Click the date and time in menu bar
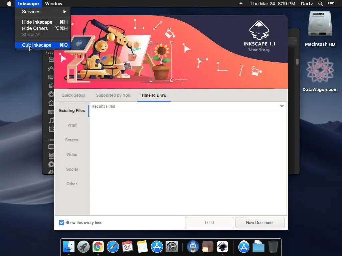The width and height of the screenshot is (342, 256). (273, 4)
